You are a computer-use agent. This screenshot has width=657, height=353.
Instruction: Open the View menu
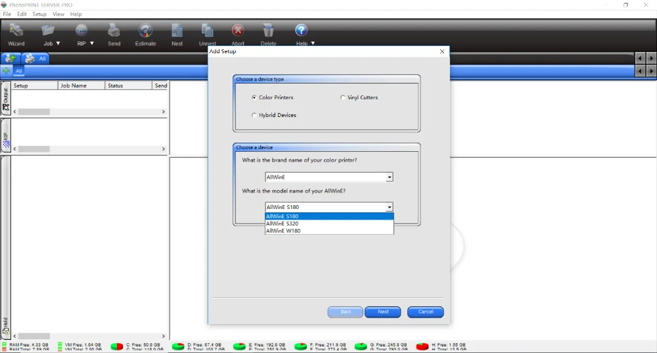pyautogui.click(x=58, y=14)
